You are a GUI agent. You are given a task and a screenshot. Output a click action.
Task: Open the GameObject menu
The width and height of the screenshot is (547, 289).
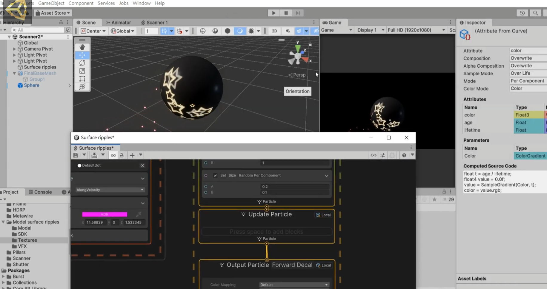51,3
